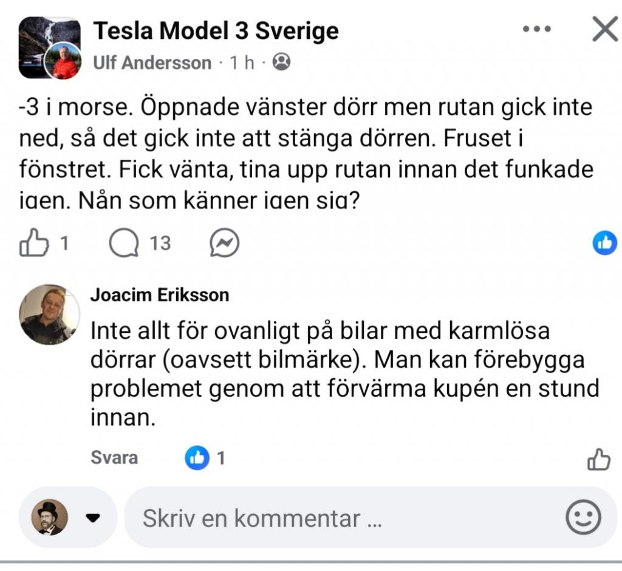Click the blue thumb reaction on Joacim's comment

[197, 457]
